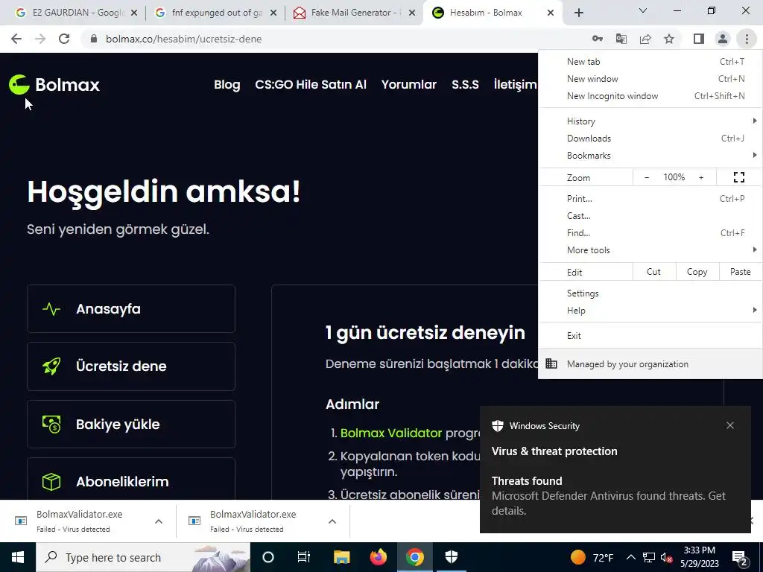Viewport: 763px width, 572px height.
Task: Click Copy in Edit row
Action: coord(697,272)
